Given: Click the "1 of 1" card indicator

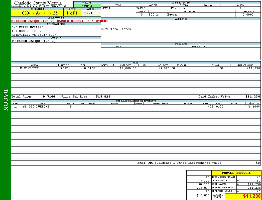Looking at the screenshot, I should 72,13.
